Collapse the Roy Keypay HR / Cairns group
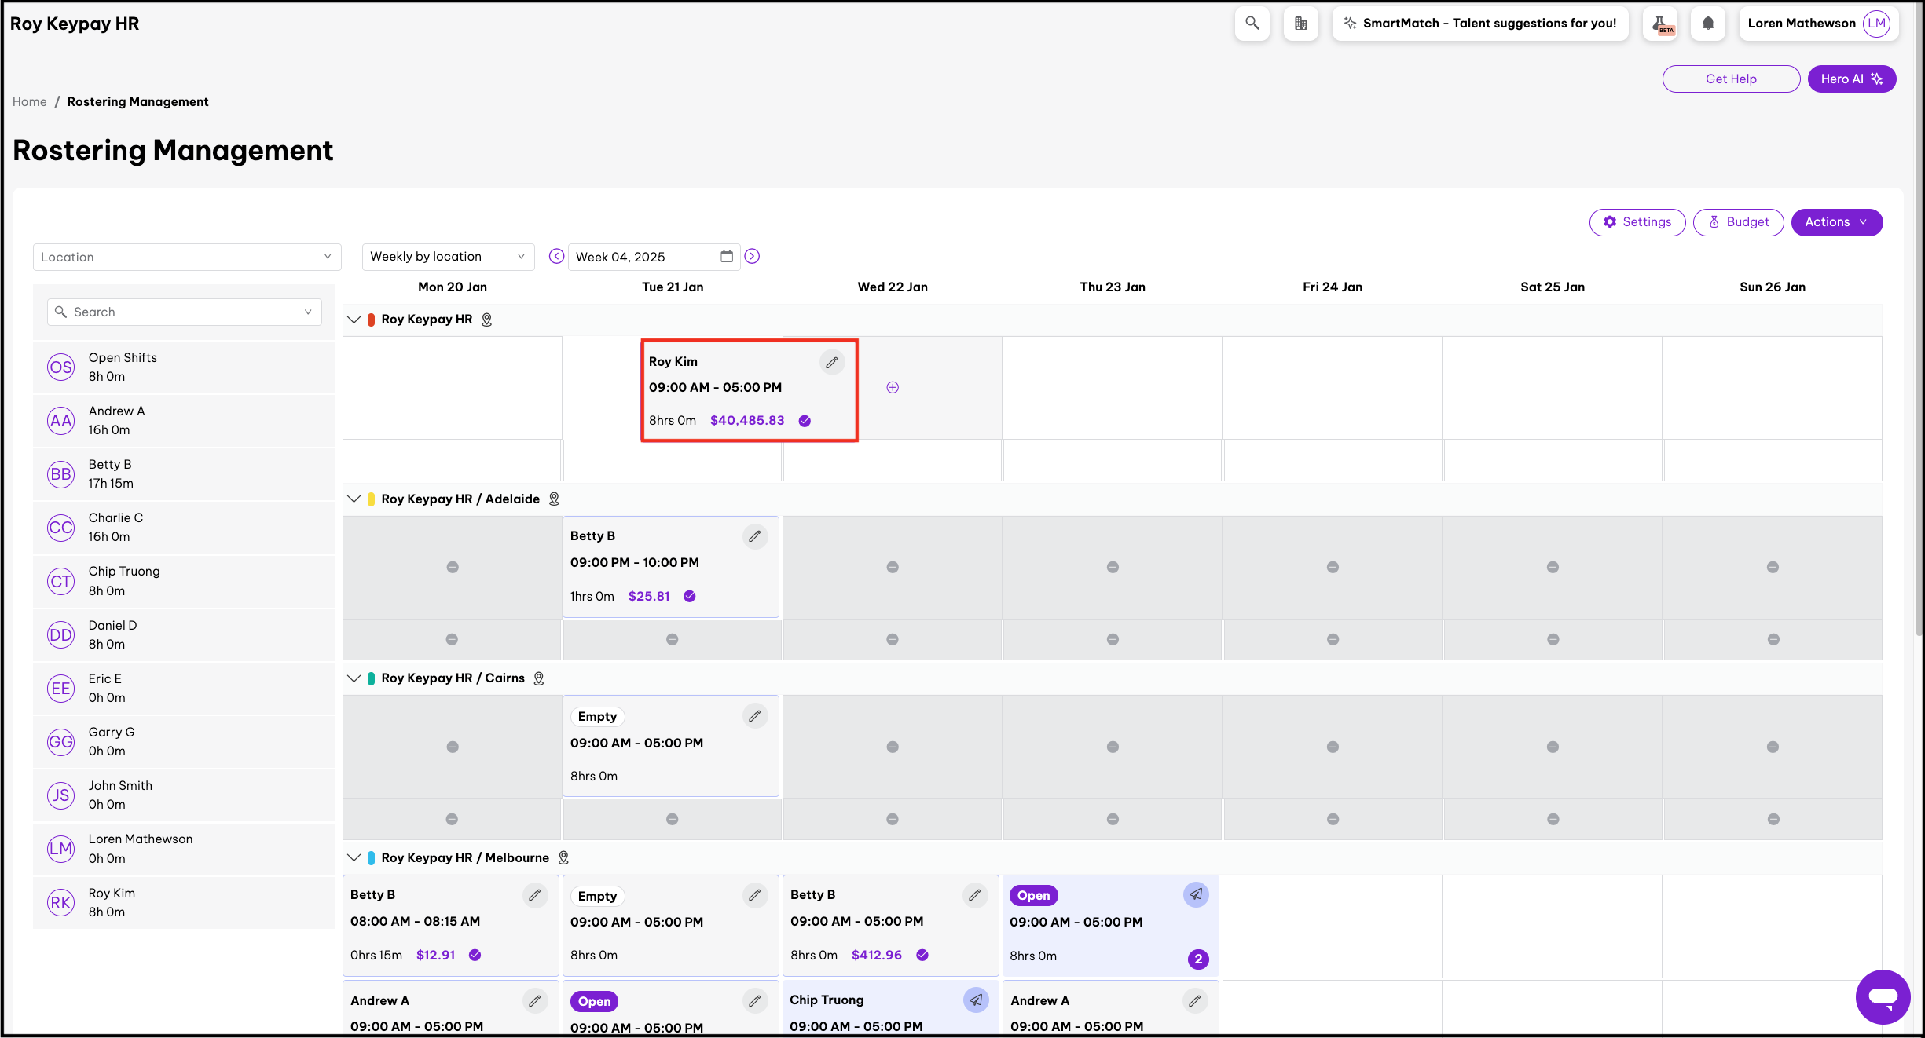Screen dimensions: 1925x1038 [354, 678]
